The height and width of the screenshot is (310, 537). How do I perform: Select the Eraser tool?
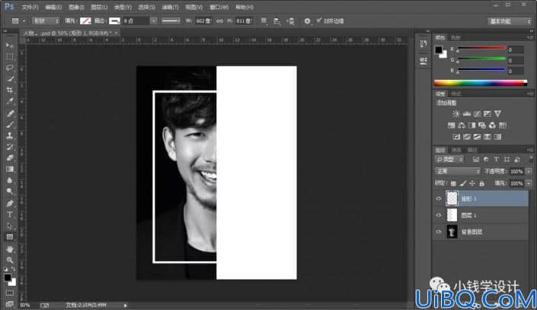tap(10, 158)
